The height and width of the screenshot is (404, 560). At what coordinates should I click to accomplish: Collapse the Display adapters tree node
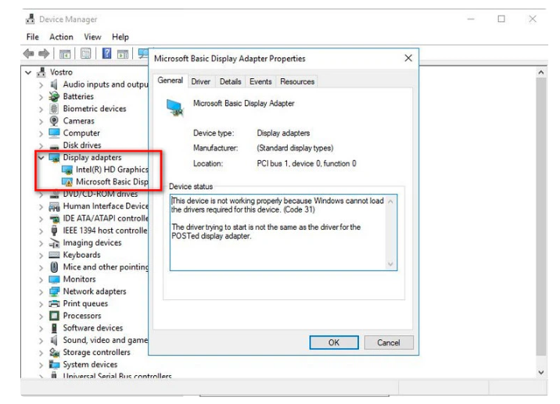[x=41, y=158]
